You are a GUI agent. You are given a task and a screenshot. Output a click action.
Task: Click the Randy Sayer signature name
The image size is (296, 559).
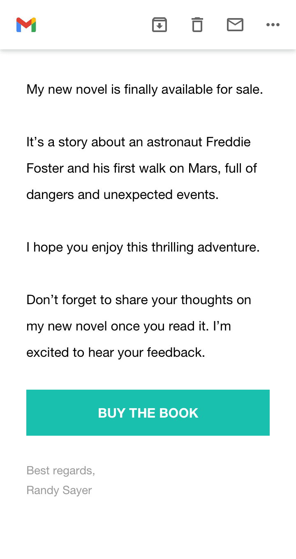click(59, 490)
